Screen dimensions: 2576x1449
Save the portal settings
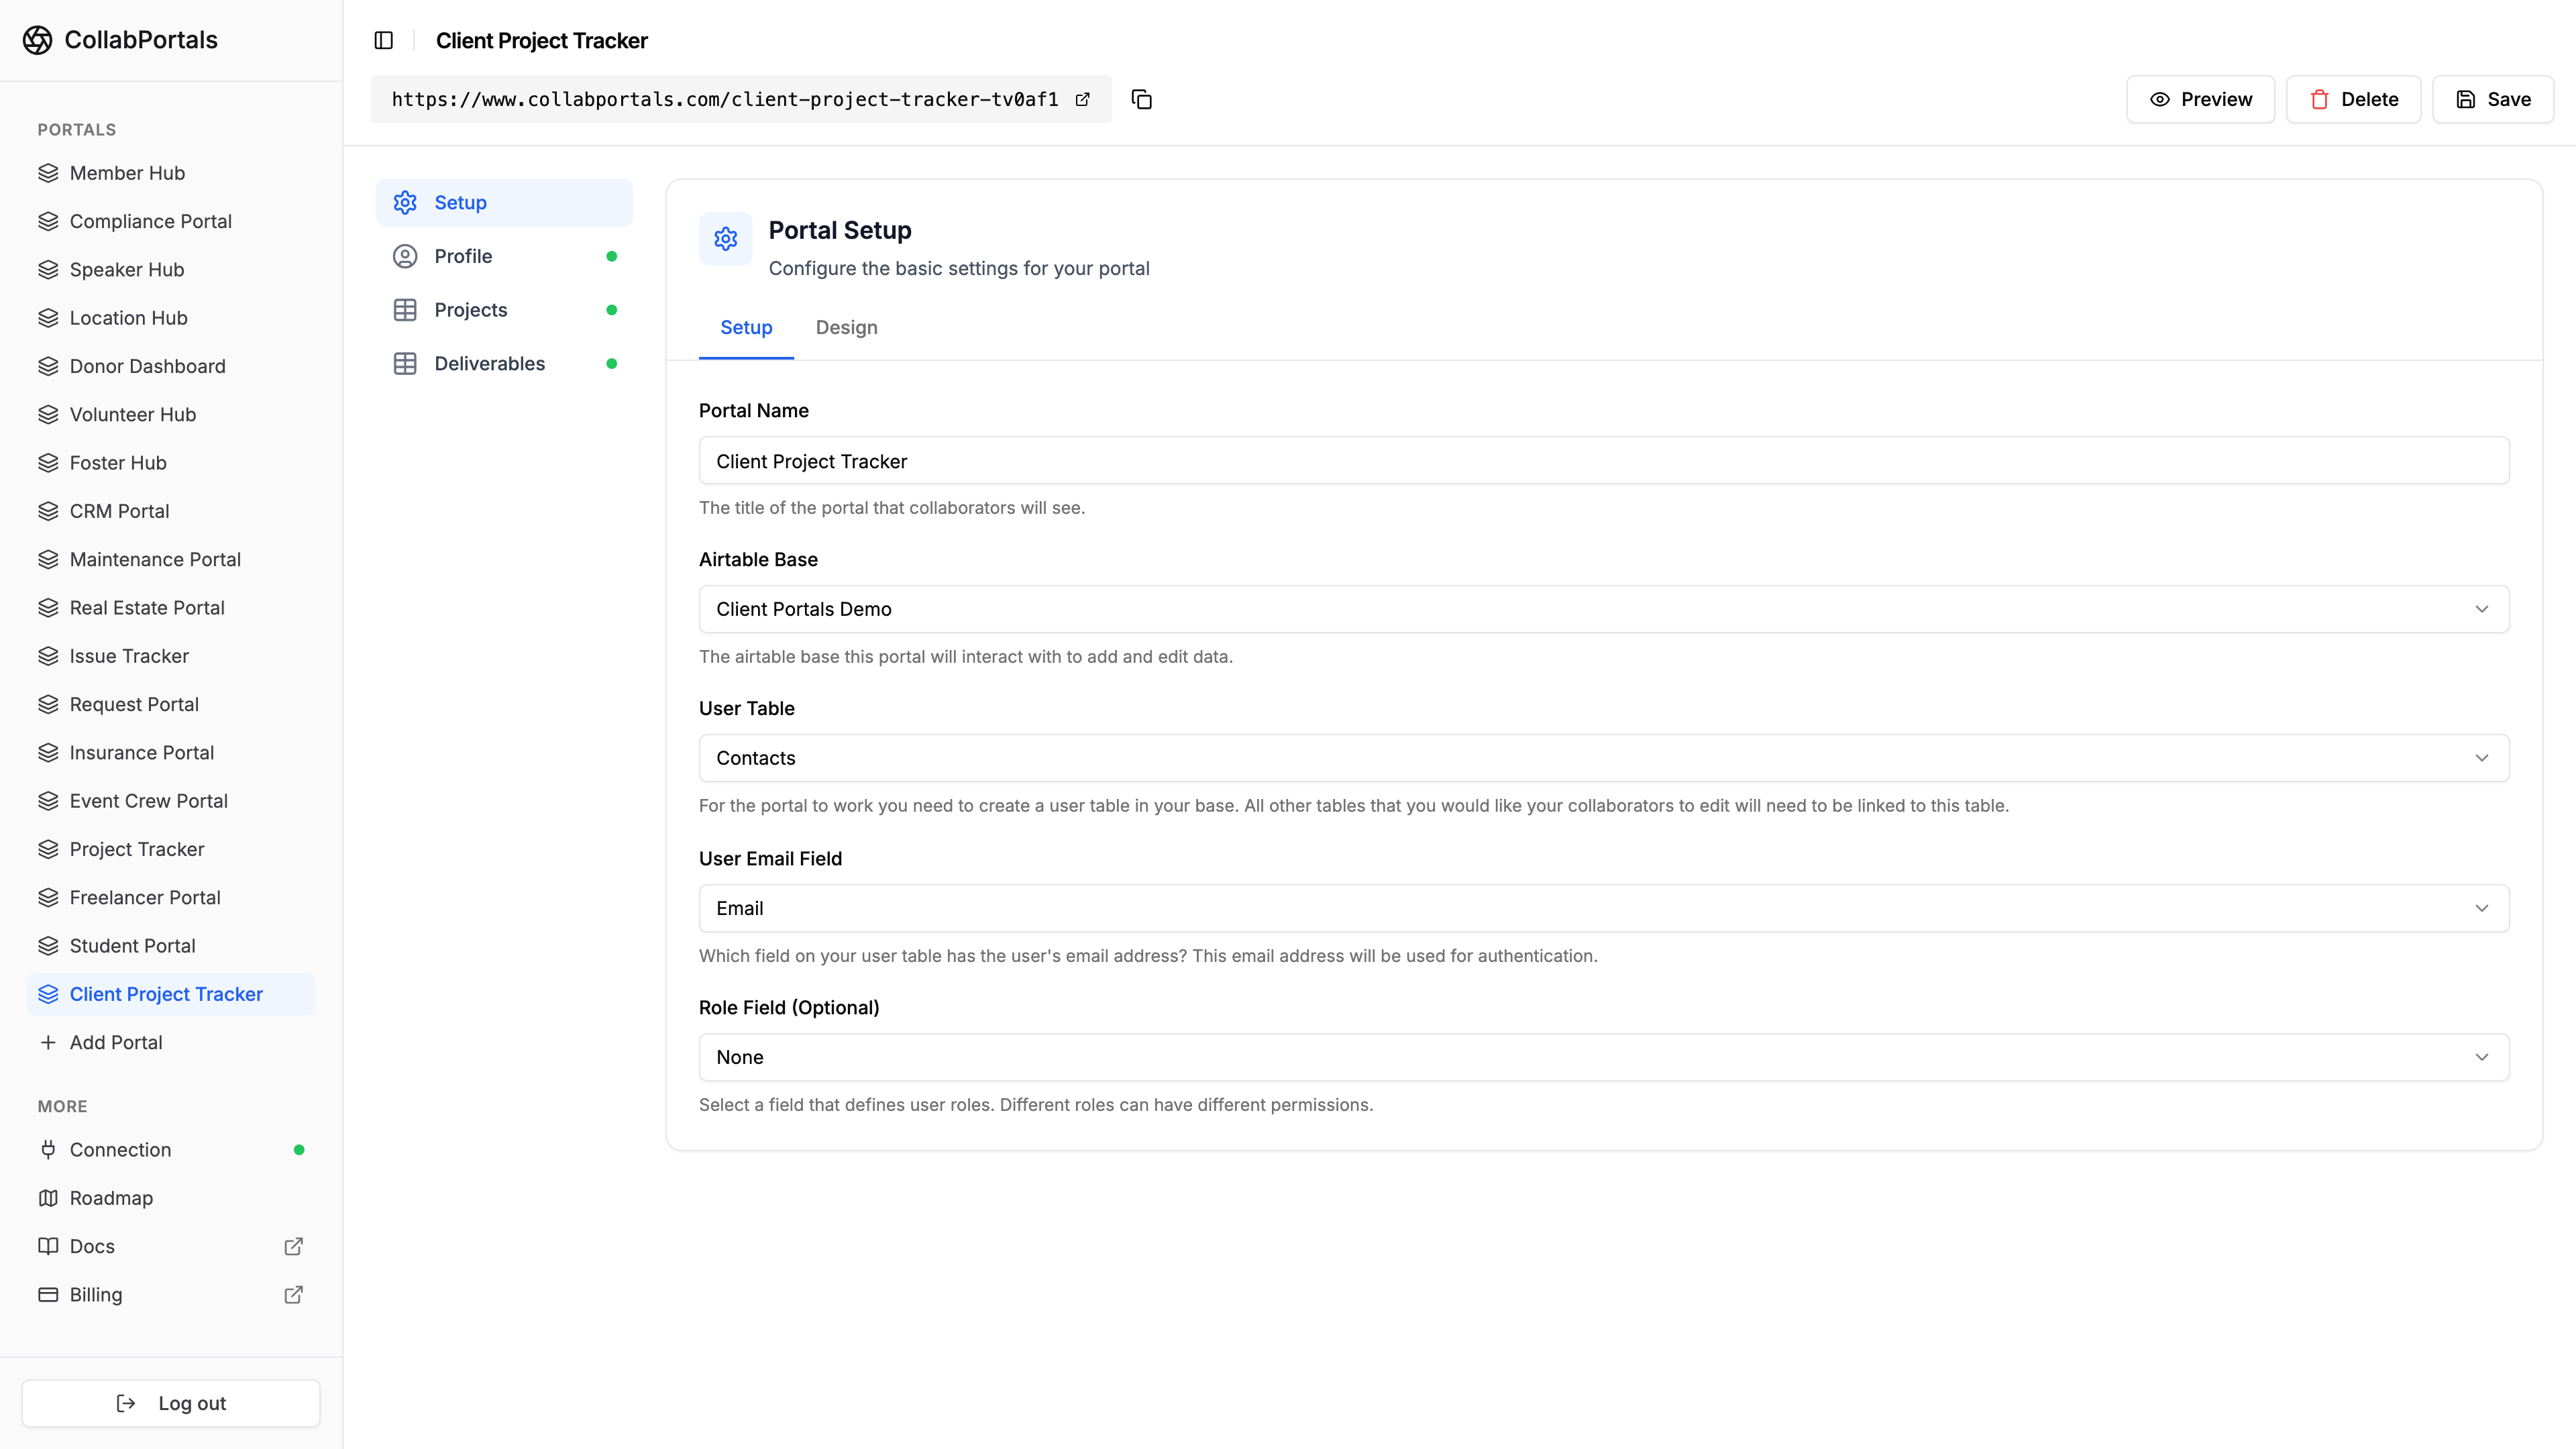pyautogui.click(x=2492, y=99)
